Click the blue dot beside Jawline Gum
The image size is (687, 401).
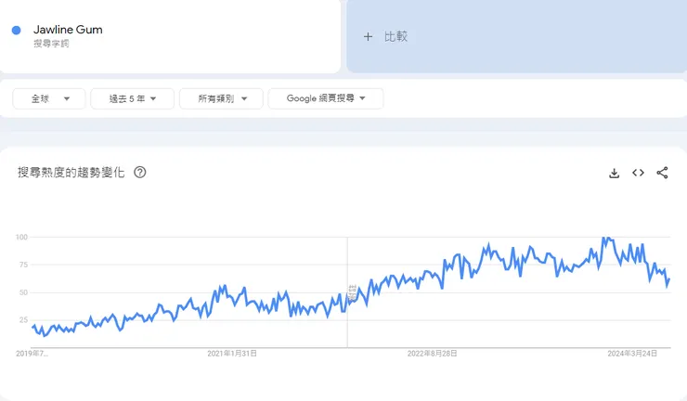tap(16, 31)
